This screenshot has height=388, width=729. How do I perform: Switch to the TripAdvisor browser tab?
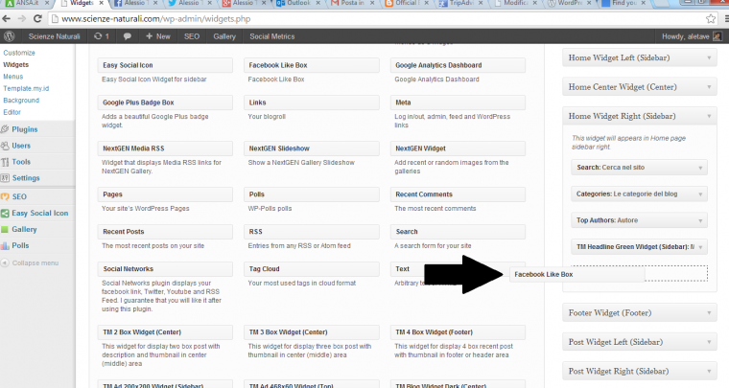[x=460, y=3]
